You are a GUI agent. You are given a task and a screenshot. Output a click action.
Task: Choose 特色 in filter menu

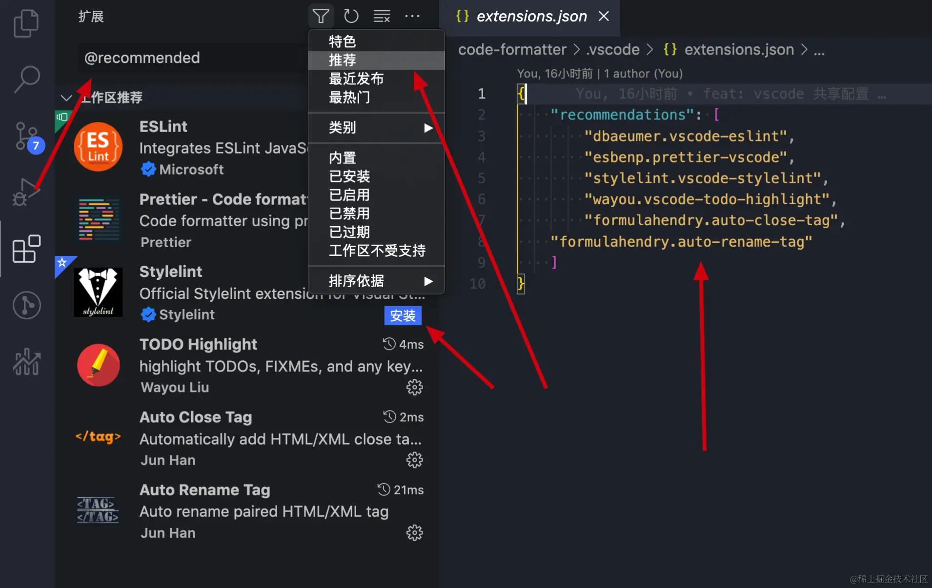[376, 41]
